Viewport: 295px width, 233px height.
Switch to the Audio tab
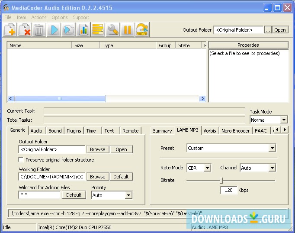tap(36, 131)
